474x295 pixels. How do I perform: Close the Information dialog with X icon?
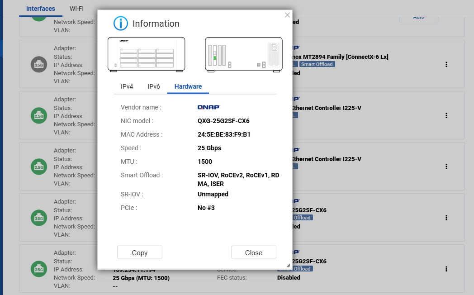click(x=287, y=15)
